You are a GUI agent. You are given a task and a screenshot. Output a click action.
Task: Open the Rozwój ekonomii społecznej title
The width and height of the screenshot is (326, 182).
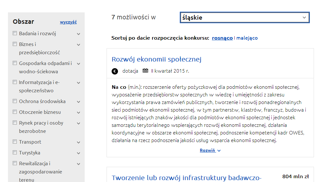pos(157,59)
